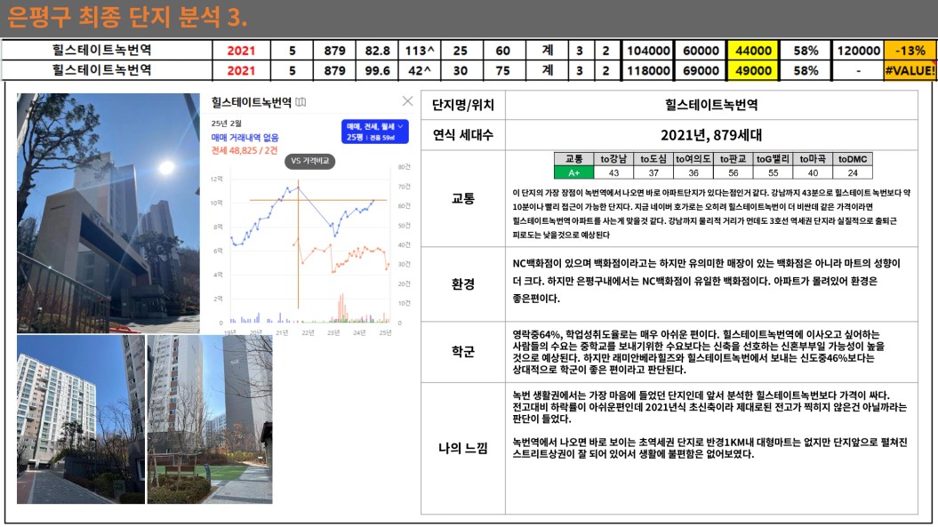Click the 99.6 cell in the table
The height and width of the screenshot is (527, 938).
pos(378,70)
